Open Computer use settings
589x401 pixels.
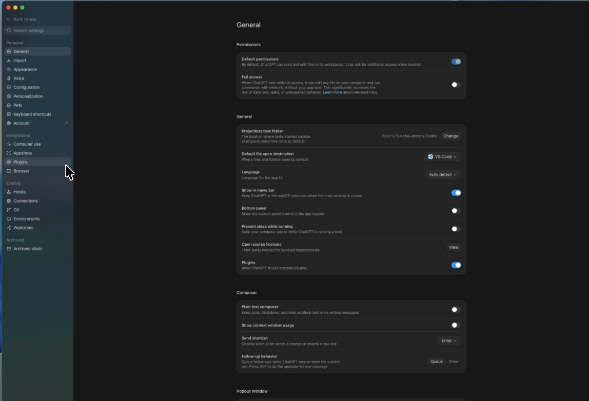point(37,144)
